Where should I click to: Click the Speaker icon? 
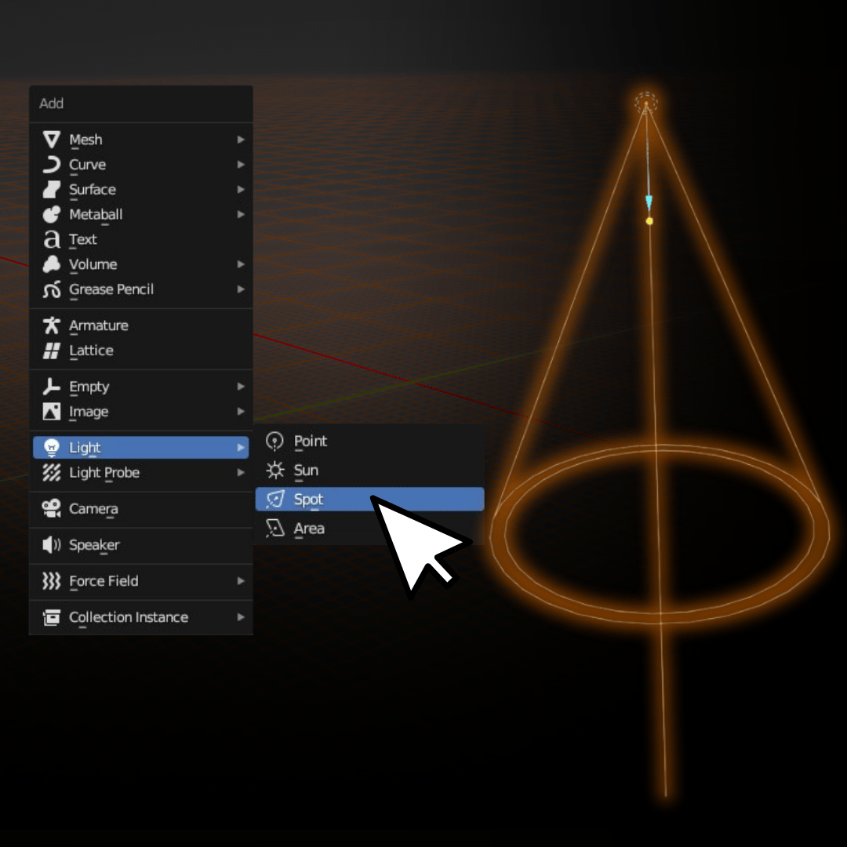[51, 544]
